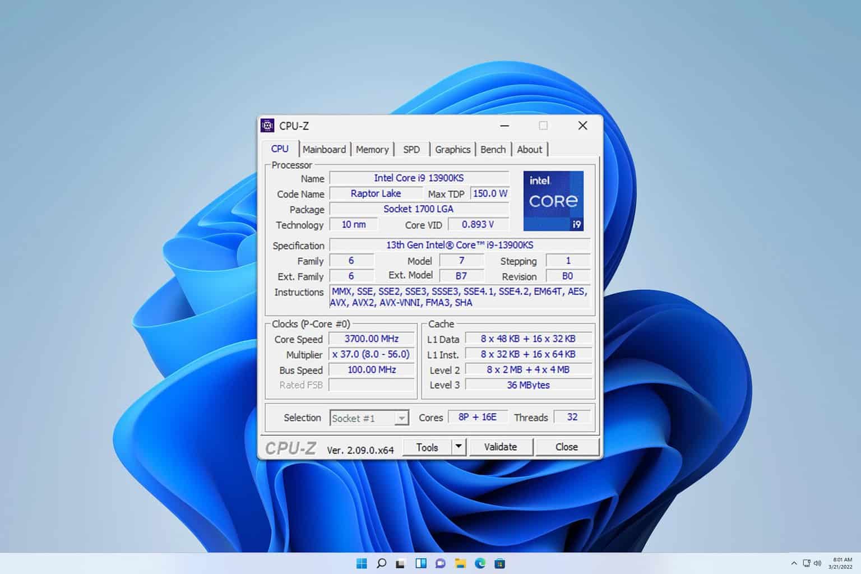Screen dimensions: 861x574
Task: Show hidden tray icons chevron
Action: pos(794,563)
